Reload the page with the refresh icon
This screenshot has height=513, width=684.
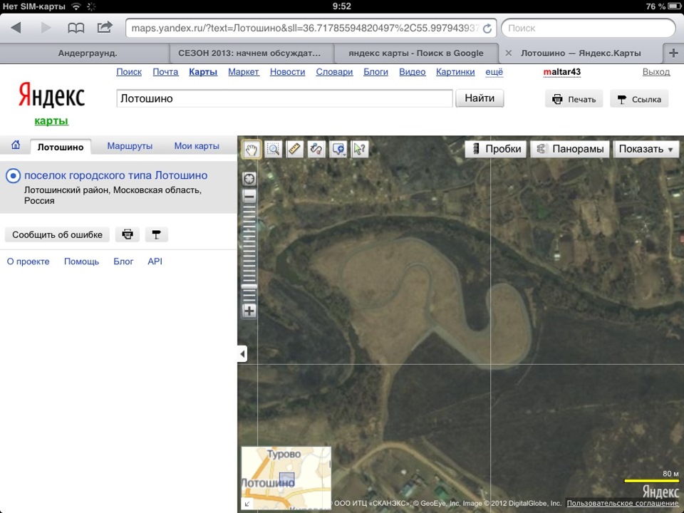pos(487,28)
